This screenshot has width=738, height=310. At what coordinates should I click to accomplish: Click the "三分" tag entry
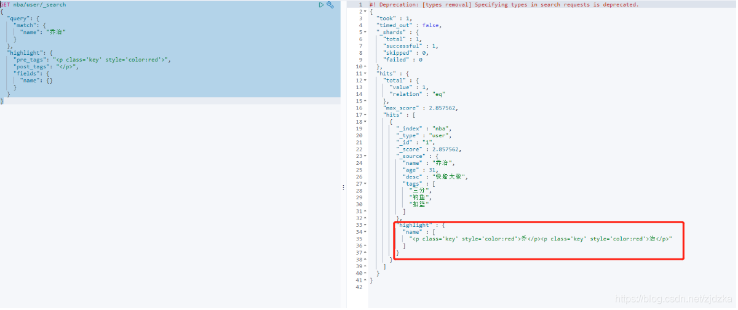click(421, 191)
